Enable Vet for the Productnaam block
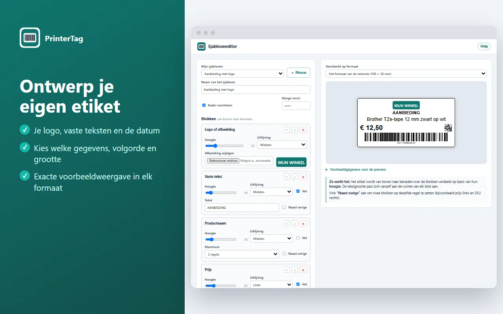503x314 pixels. [298, 238]
